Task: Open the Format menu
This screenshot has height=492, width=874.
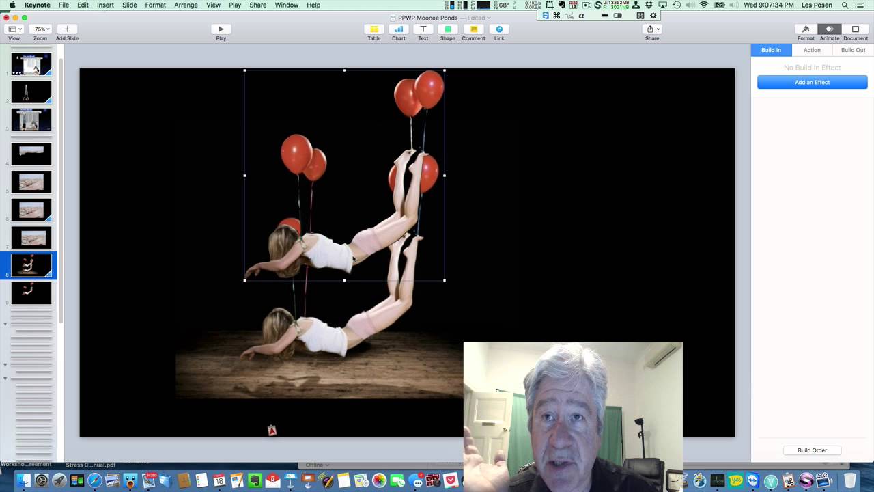Action: 155,5
